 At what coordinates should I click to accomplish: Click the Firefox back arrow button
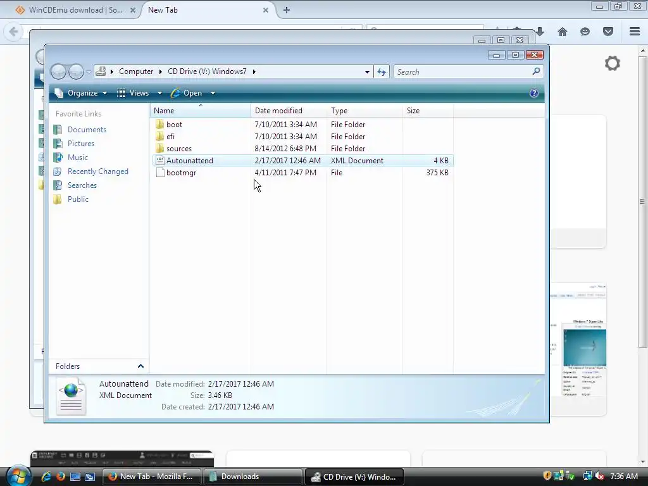(13, 32)
